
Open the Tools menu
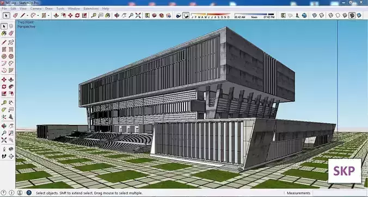click(x=60, y=9)
